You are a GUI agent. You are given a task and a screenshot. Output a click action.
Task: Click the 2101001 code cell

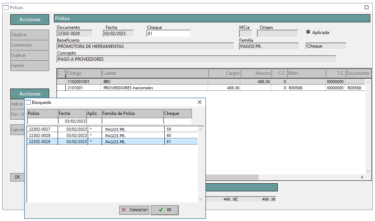(83, 88)
